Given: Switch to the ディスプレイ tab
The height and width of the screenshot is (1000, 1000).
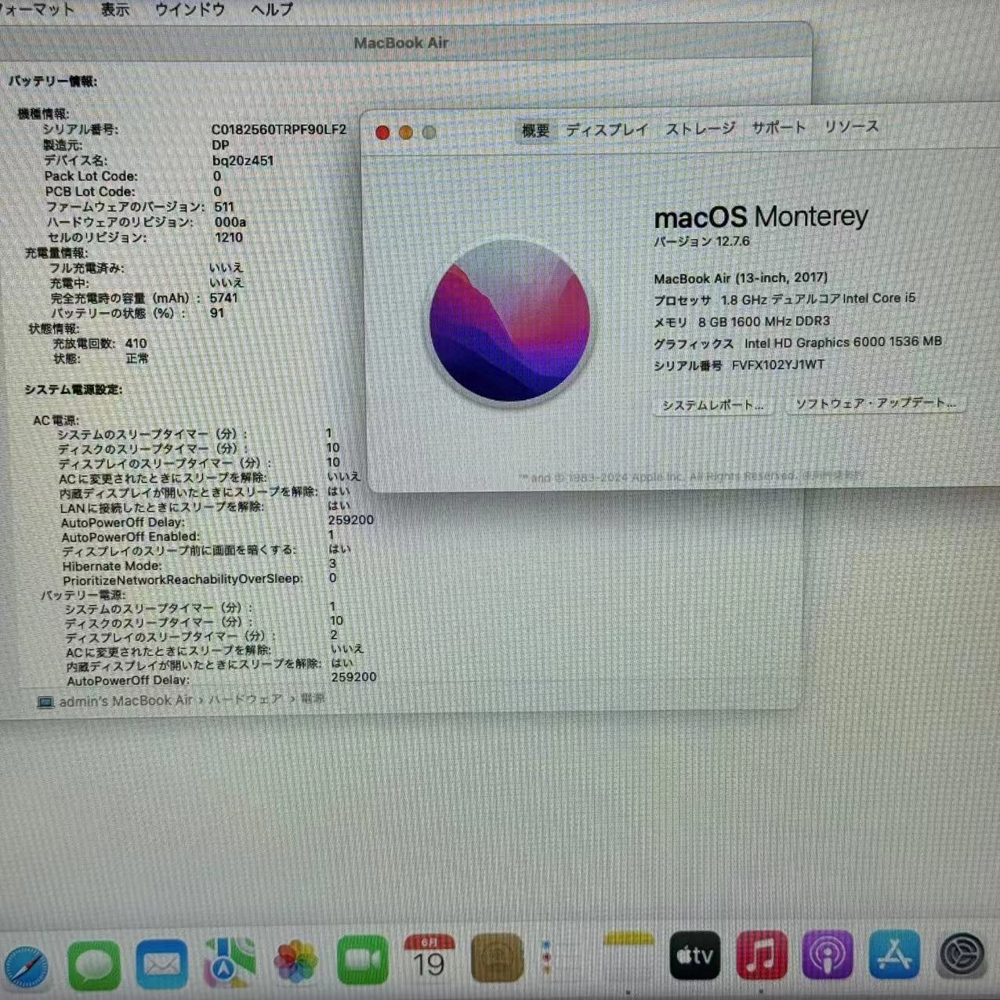Looking at the screenshot, I should coord(607,129).
